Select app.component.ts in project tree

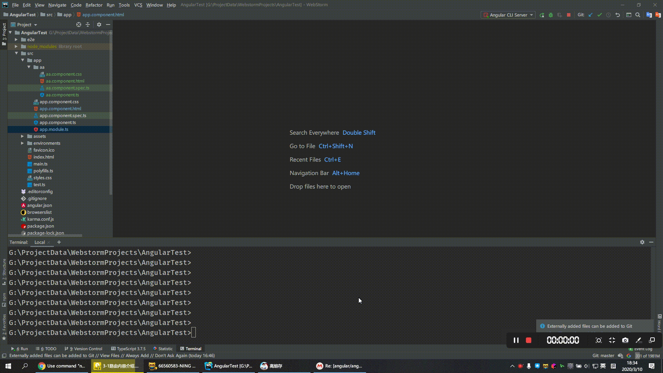(57, 122)
